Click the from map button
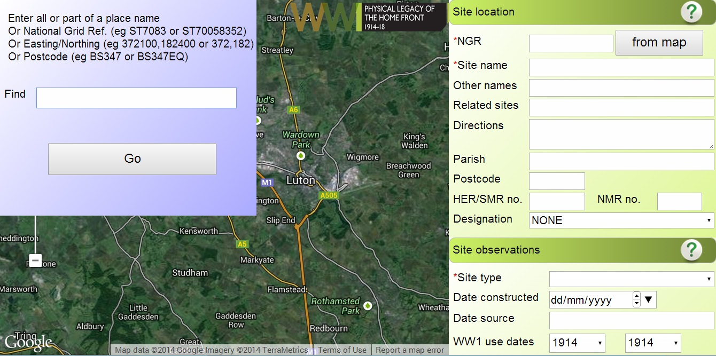Screen dimensions: 716x356 pyautogui.click(x=659, y=43)
